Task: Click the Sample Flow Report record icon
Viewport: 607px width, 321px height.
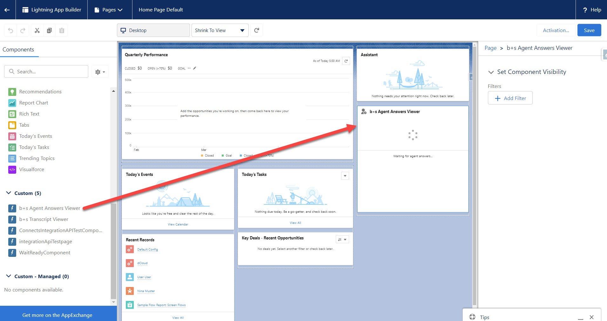Action: pos(130,305)
